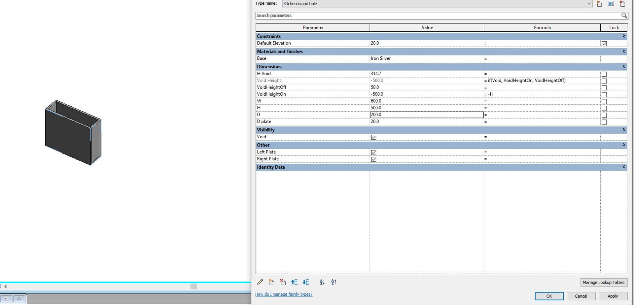
Task: Toggle the D plate lock checkbox
Action: (604, 122)
